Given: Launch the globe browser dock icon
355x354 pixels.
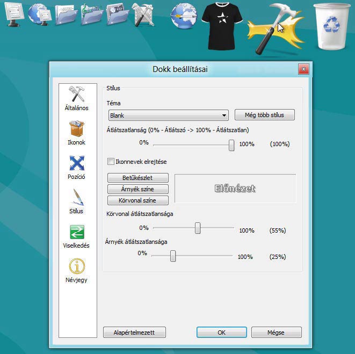Looking at the screenshot, I should pos(183,16).
